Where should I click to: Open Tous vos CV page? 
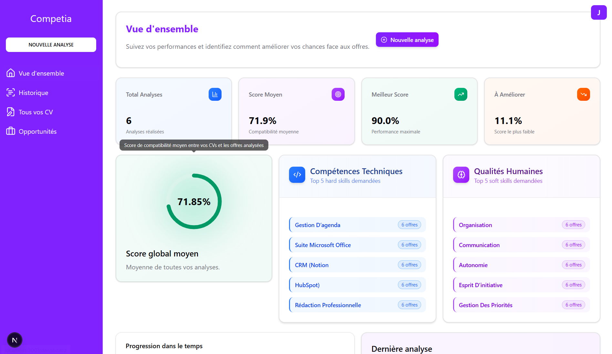click(36, 112)
